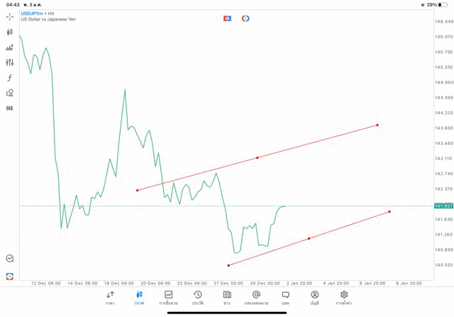Open chart search magnifier icon at lower left
This screenshot has width=454, height=317.
tap(10, 259)
